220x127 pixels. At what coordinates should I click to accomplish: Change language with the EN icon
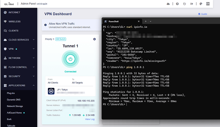click(x=208, y=4)
